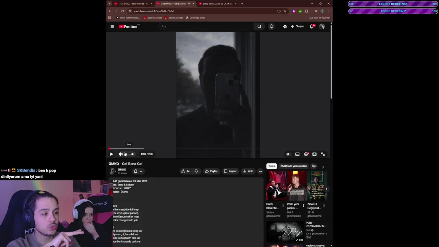Open Chrome three-dot menu
Image resolution: width=439 pixels, height=247 pixels.
point(329,11)
